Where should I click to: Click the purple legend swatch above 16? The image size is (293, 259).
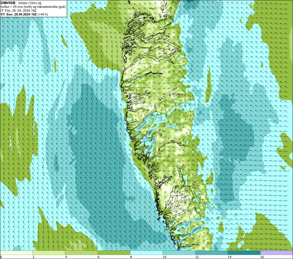tap(277, 253)
